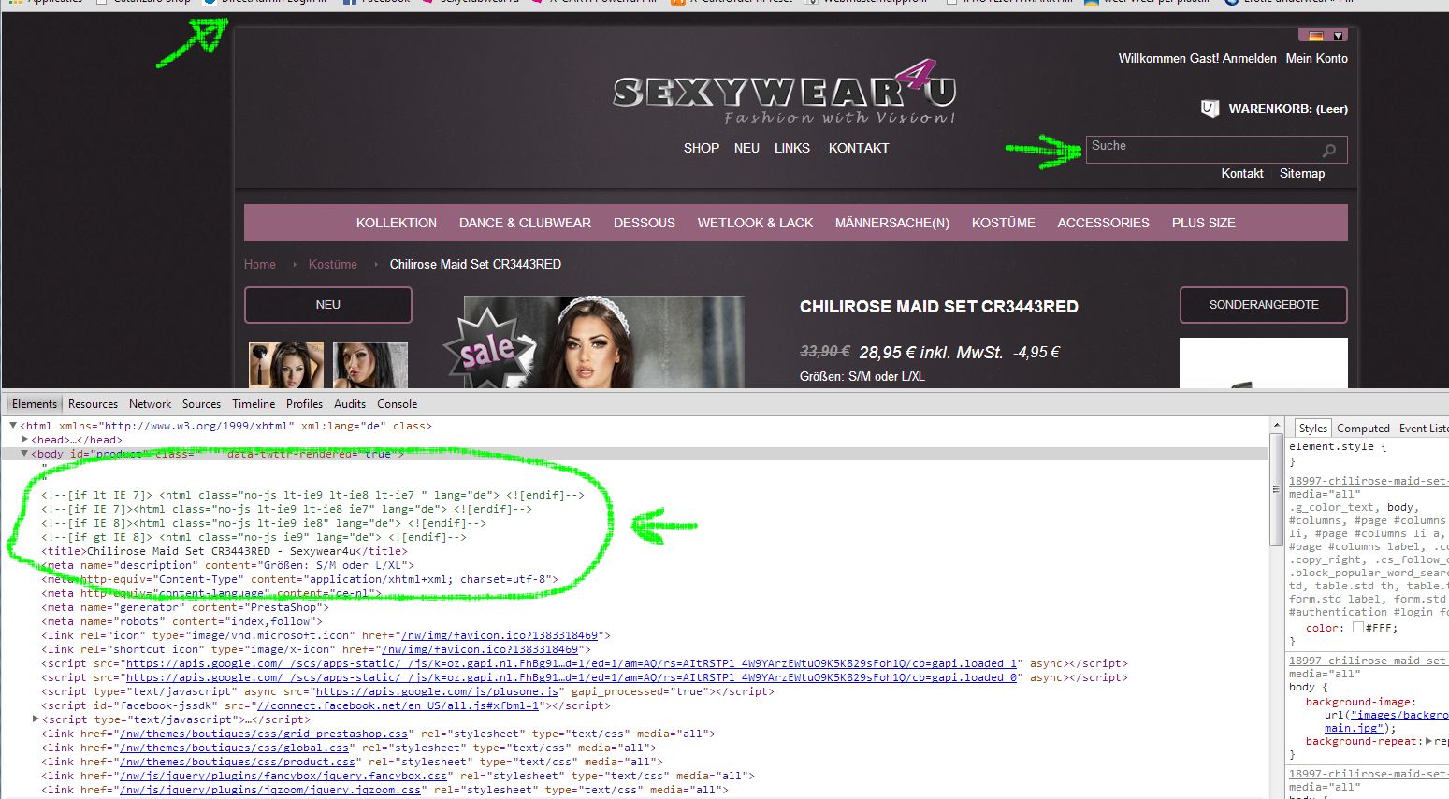
Task: Click the NEU block button in the left column
Action: tap(328, 305)
